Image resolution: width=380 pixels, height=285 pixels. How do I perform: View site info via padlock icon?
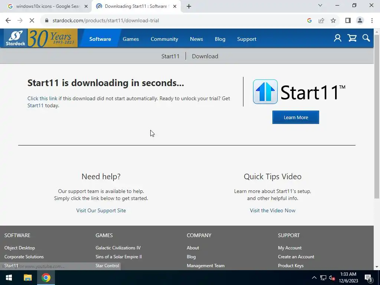47,21
